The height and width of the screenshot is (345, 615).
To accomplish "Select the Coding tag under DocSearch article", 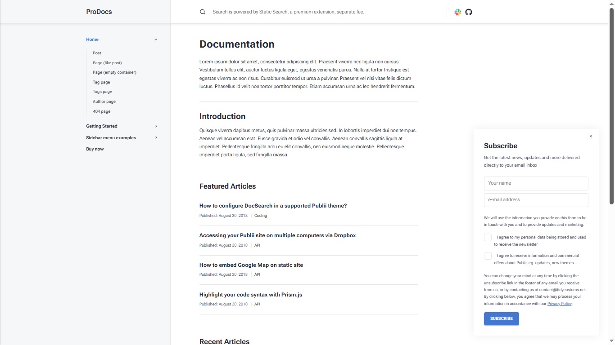I will pyautogui.click(x=260, y=216).
